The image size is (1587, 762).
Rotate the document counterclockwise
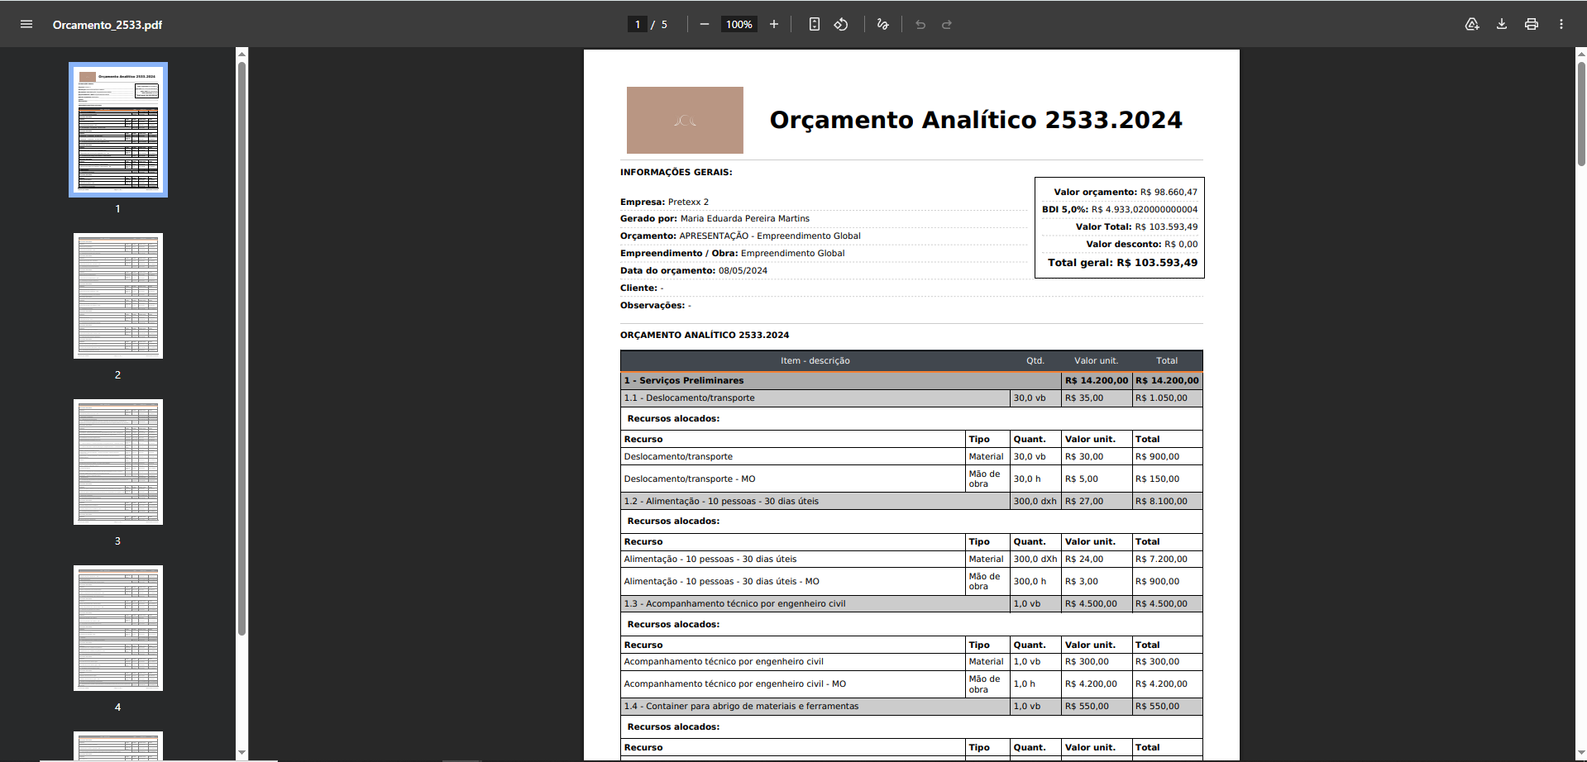[x=841, y=25]
